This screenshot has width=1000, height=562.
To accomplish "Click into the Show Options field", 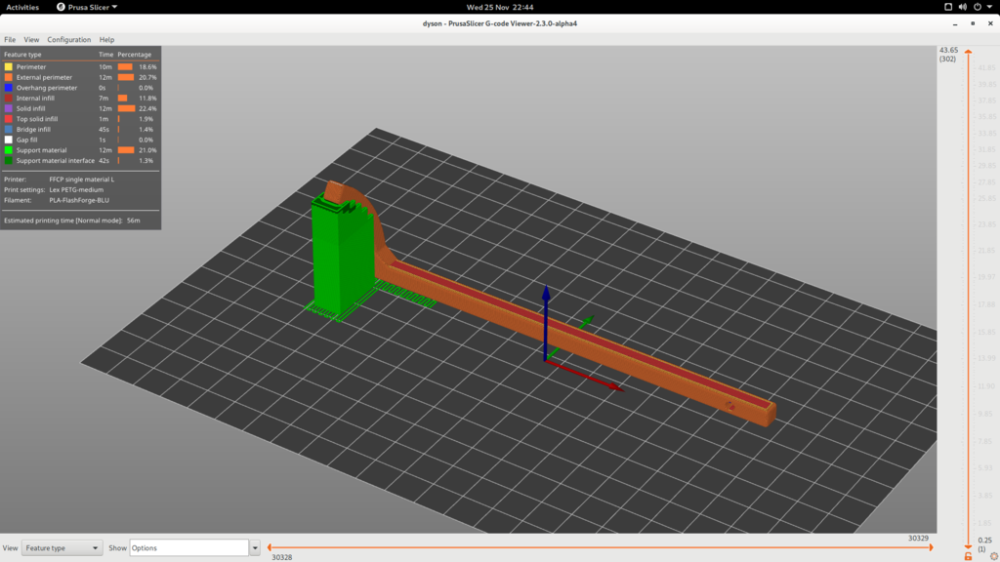I will pyautogui.click(x=189, y=548).
